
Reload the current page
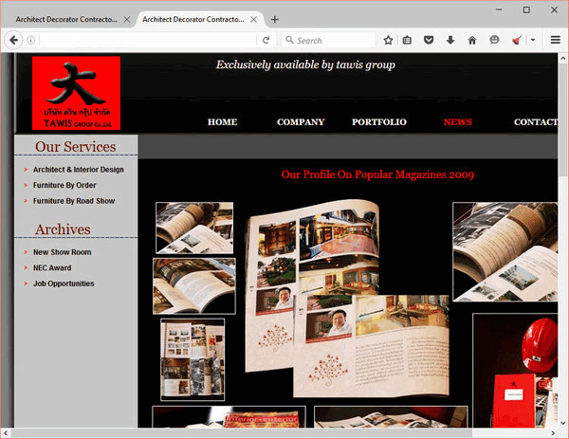click(x=266, y=40)
